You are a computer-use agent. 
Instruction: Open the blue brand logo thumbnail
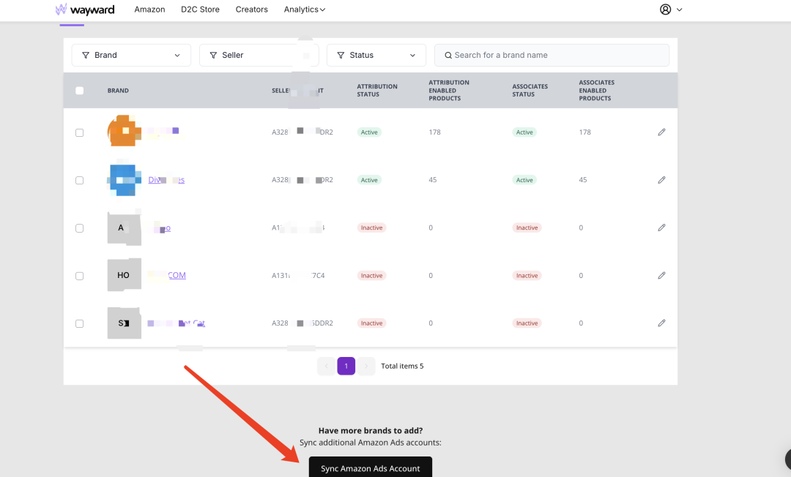click(124, 179)
